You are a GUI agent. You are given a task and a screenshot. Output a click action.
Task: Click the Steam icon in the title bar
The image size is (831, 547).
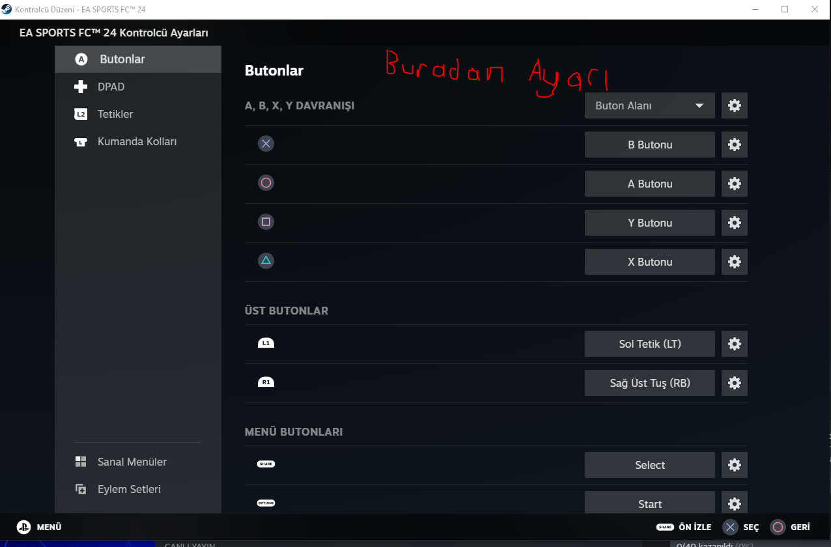click(7, 9)
